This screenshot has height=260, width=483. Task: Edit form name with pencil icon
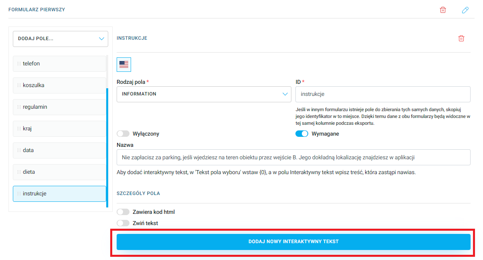[x=465, y=10]
